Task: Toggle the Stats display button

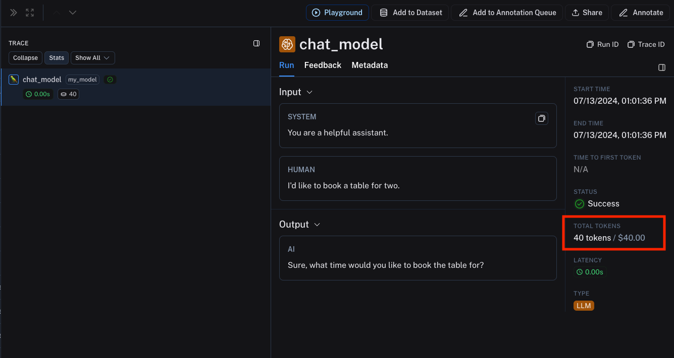Action: click(57, 58)
